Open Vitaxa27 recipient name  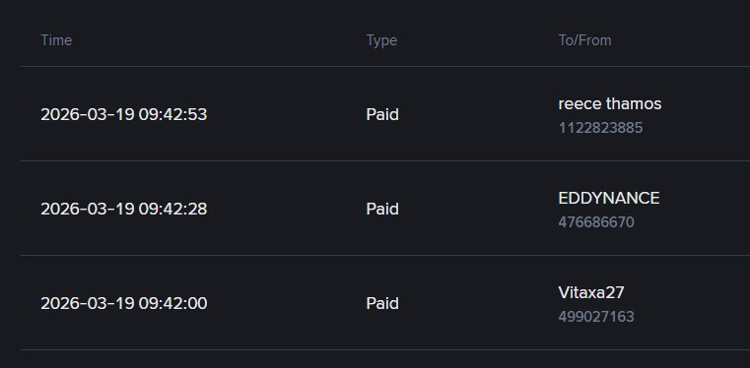(x=591, y=292)
